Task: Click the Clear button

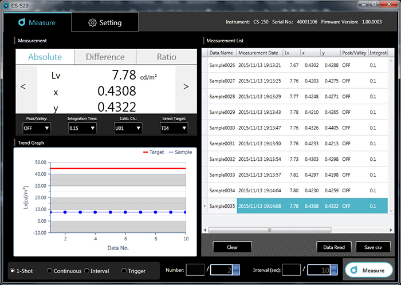Action: click(x=232, y=247)
